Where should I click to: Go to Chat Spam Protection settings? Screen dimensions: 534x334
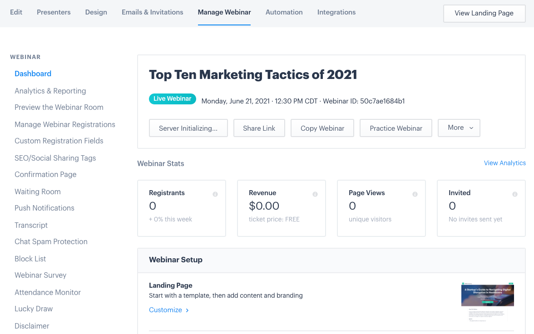(x=51, y=241)
